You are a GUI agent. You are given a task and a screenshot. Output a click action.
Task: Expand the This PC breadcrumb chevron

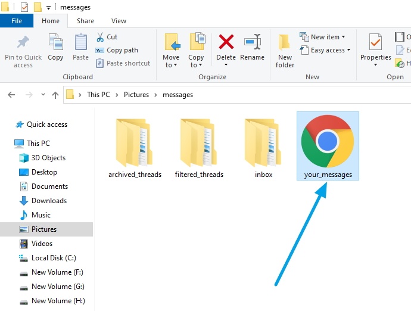(x=117, y=95)
